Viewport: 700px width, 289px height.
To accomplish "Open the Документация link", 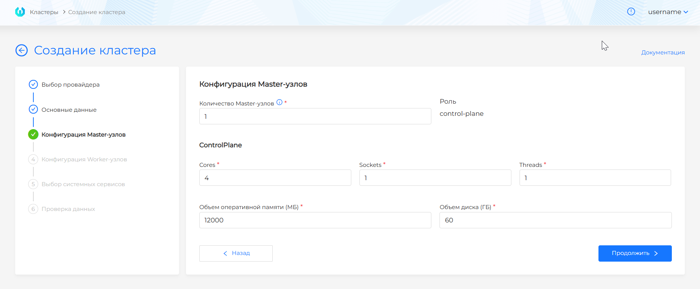I will pyautogui.click(x=663, y=53).
